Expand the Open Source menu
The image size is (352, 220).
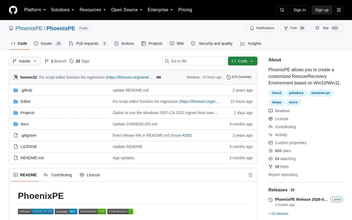pos(127,10)
